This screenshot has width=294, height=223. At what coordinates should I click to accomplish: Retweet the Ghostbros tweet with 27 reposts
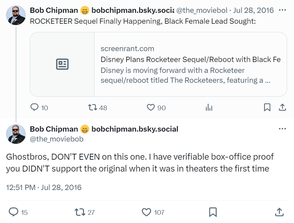[79, 212]
